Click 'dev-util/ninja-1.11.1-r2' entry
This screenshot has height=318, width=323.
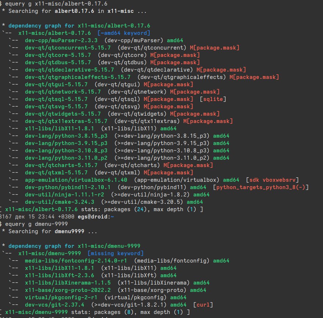(65, 195)
